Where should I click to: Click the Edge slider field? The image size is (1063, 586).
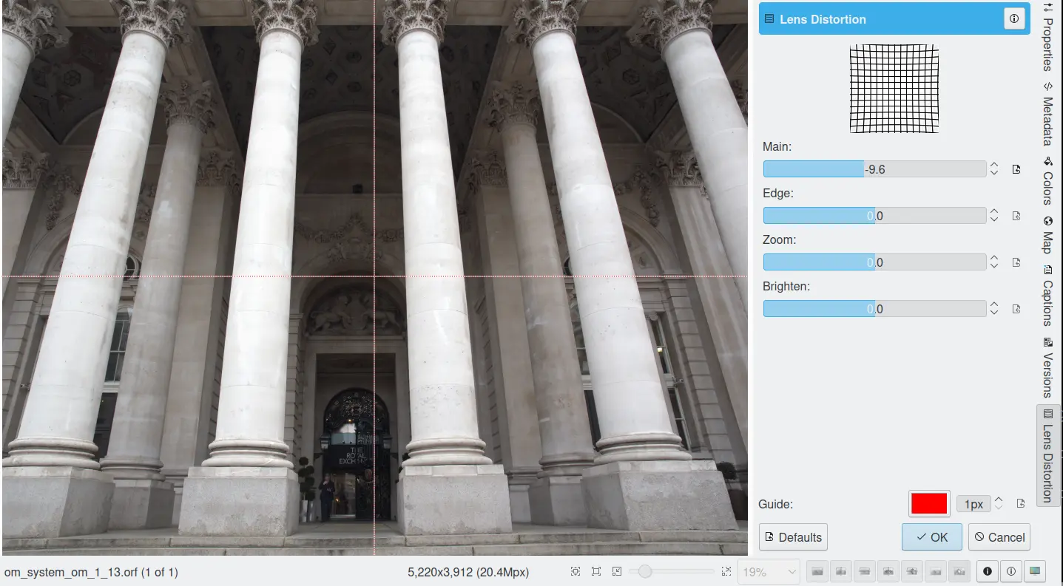pos(874,216)
